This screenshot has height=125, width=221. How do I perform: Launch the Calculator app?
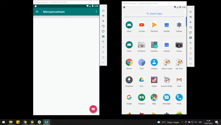pos(154,45)
